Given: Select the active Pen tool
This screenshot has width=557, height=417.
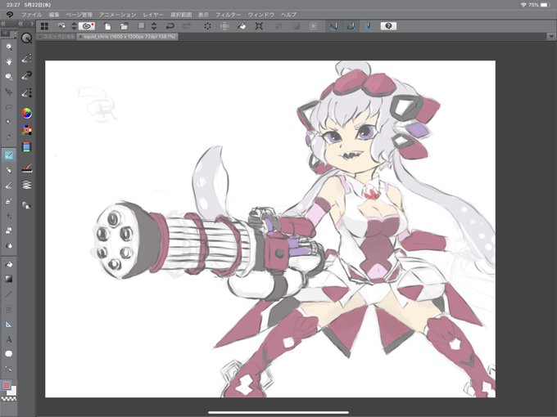Looking at the screenshot, I should pyautogui.click(x=9, y=155).
